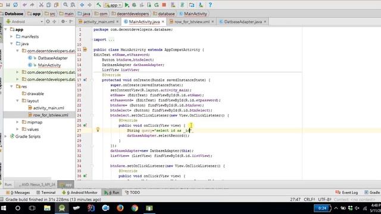Collapse the java folder arrow
Image resolution: width=381 pixels, height=214 pixels.
coord(11,43)
